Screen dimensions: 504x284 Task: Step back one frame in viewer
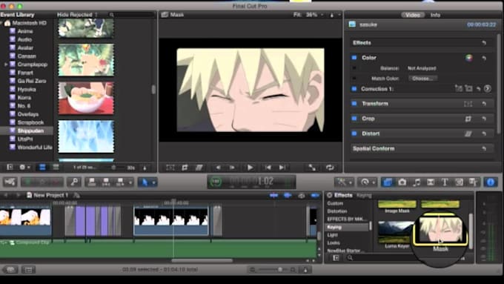click(218, 168)
